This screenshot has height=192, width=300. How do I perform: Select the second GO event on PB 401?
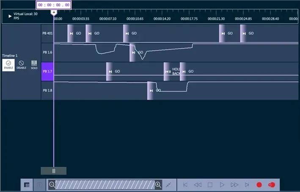point(93,33)
